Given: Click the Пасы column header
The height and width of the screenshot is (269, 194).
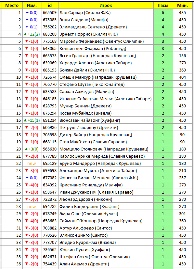Looking at the screenshot, I should coord(163,5).
